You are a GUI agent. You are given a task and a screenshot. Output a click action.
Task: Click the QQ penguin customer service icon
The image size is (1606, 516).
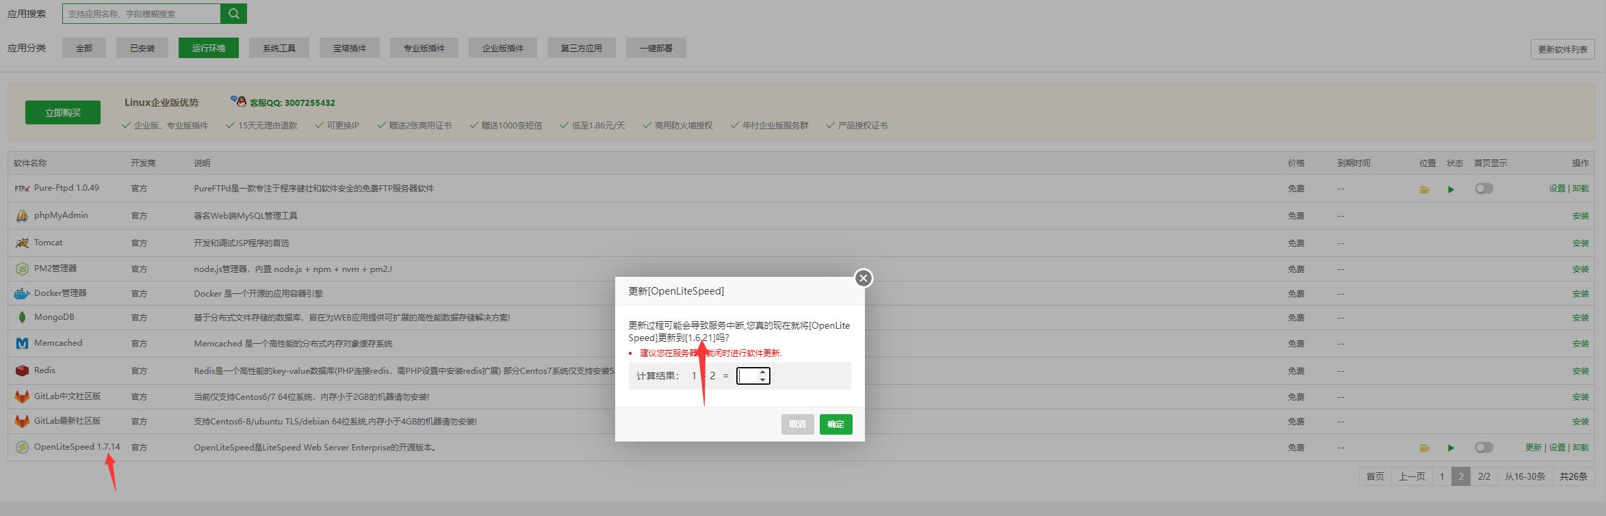pos(238,101)
